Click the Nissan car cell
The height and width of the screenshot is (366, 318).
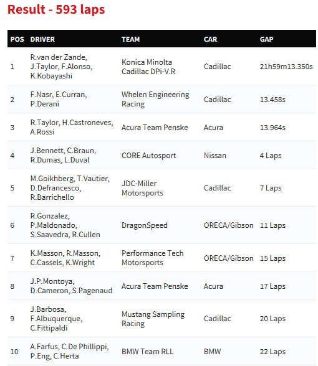coord(214,156)
